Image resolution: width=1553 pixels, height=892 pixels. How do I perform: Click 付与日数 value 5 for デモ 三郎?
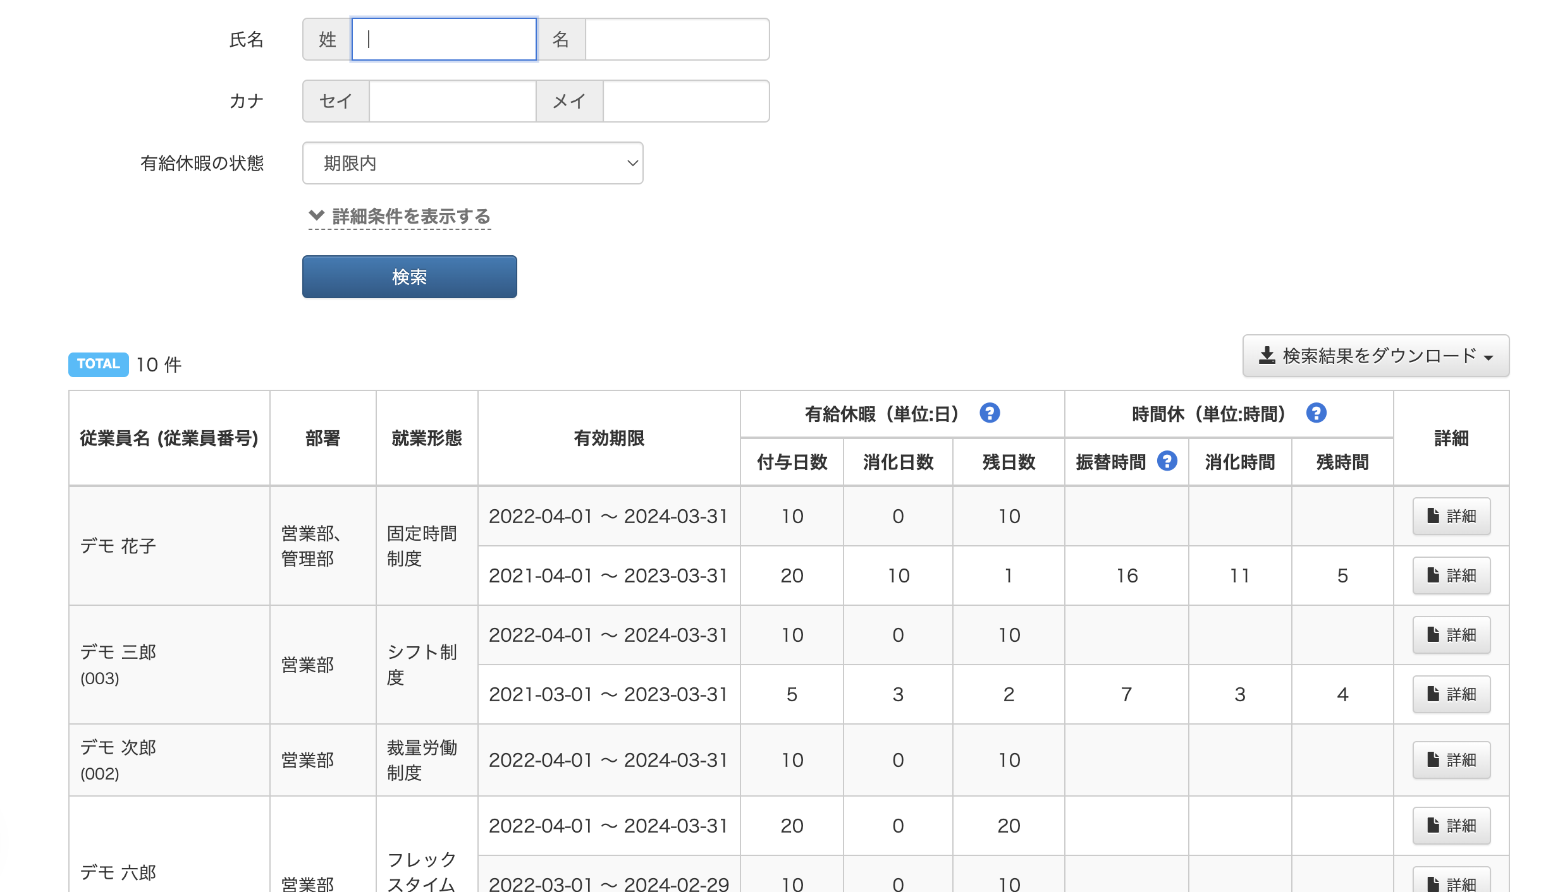coord(792,694)
